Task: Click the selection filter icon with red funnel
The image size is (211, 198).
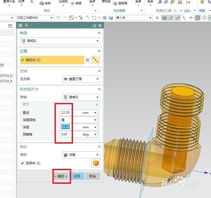Action: click(x=71, y=18)
